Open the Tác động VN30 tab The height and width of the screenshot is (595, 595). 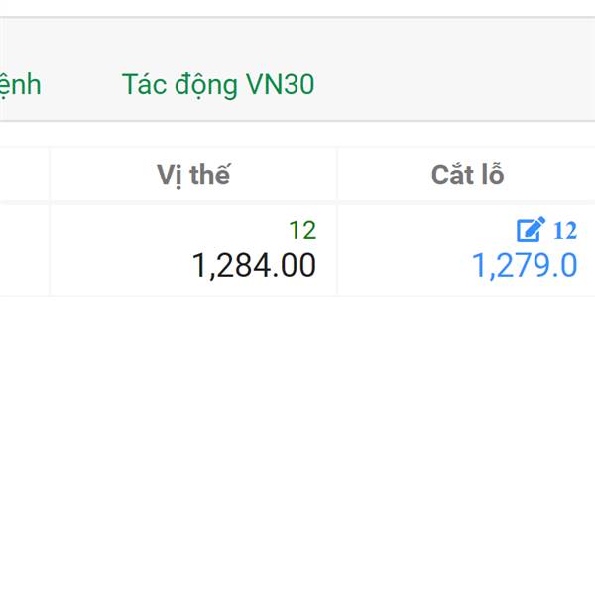(218, 84)
